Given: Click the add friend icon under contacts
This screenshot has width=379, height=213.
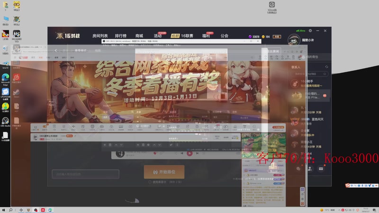Looking at the screenshot, I should click(x=310, y=169).
